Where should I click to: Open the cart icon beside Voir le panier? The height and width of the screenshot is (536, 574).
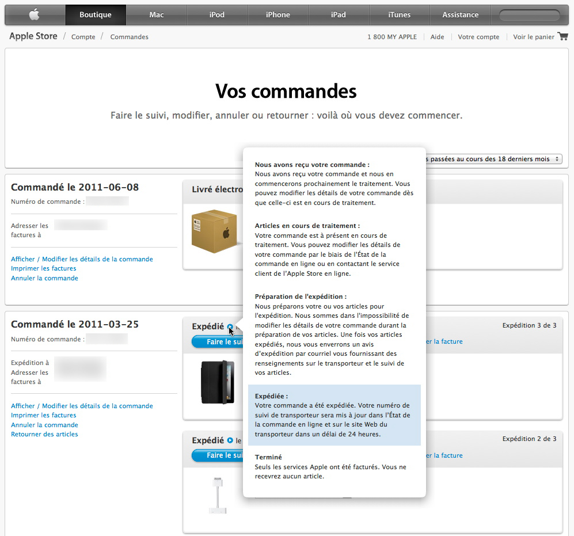point(563,36)
